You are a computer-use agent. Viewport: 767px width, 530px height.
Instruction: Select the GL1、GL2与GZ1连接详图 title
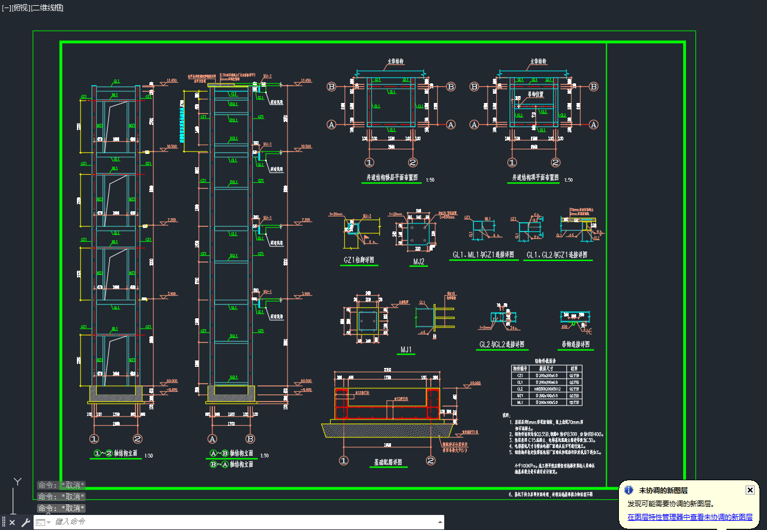[557, 255]
